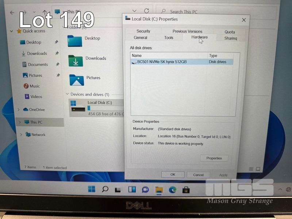
Task: Collapse the Quick access section
Action: [x=11, y=31]
